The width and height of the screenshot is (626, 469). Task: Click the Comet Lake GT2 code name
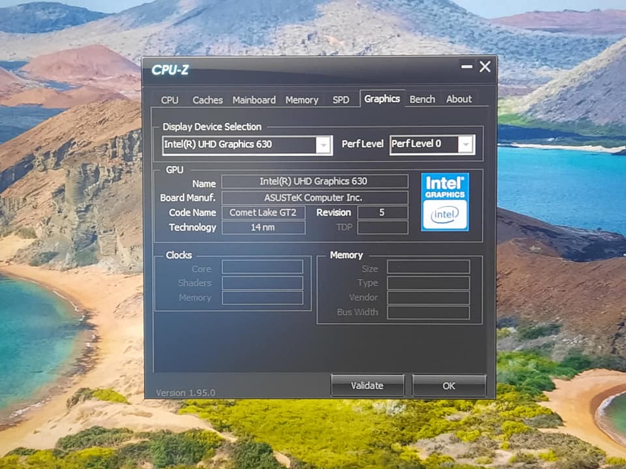(263, 212)
